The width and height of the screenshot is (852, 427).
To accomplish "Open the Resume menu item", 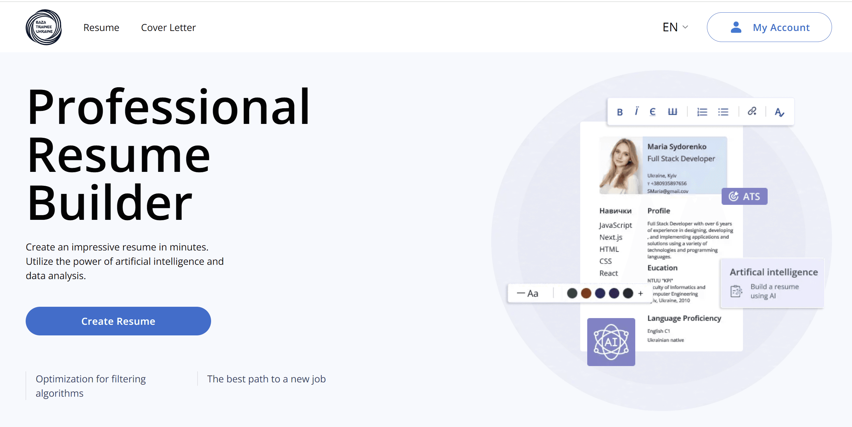I will tap(101, 28).
